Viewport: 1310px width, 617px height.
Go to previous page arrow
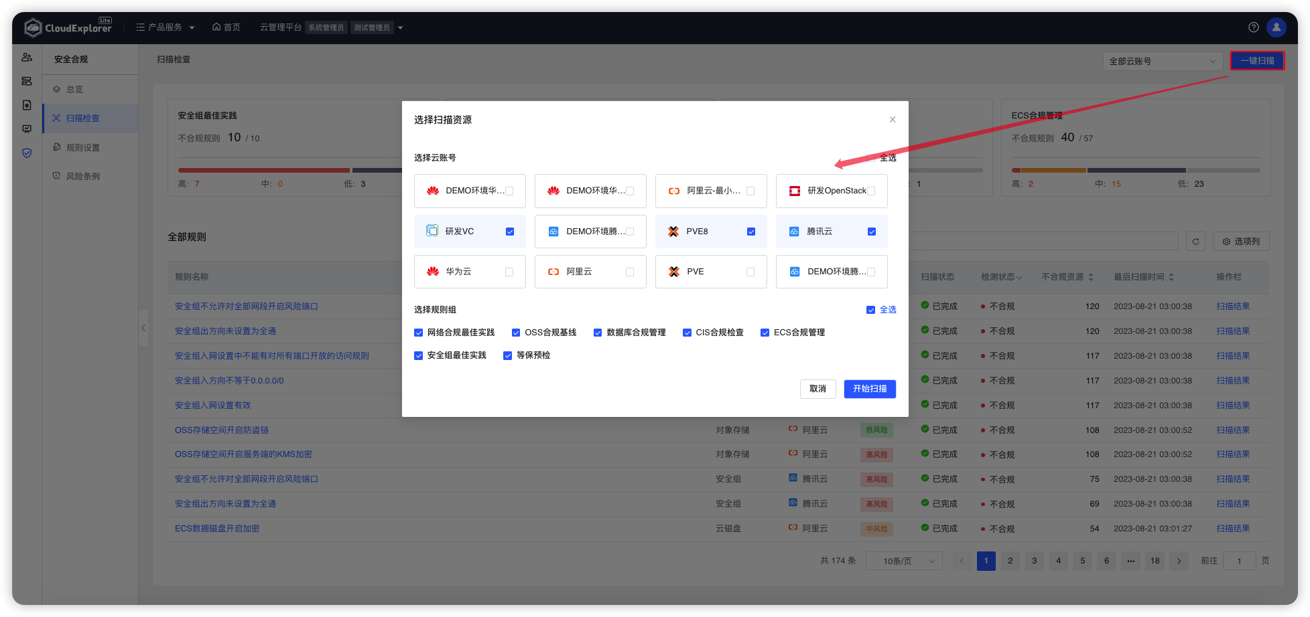coord(962,561)
